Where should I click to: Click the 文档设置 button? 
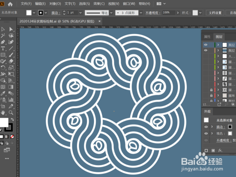click(215, 13)
